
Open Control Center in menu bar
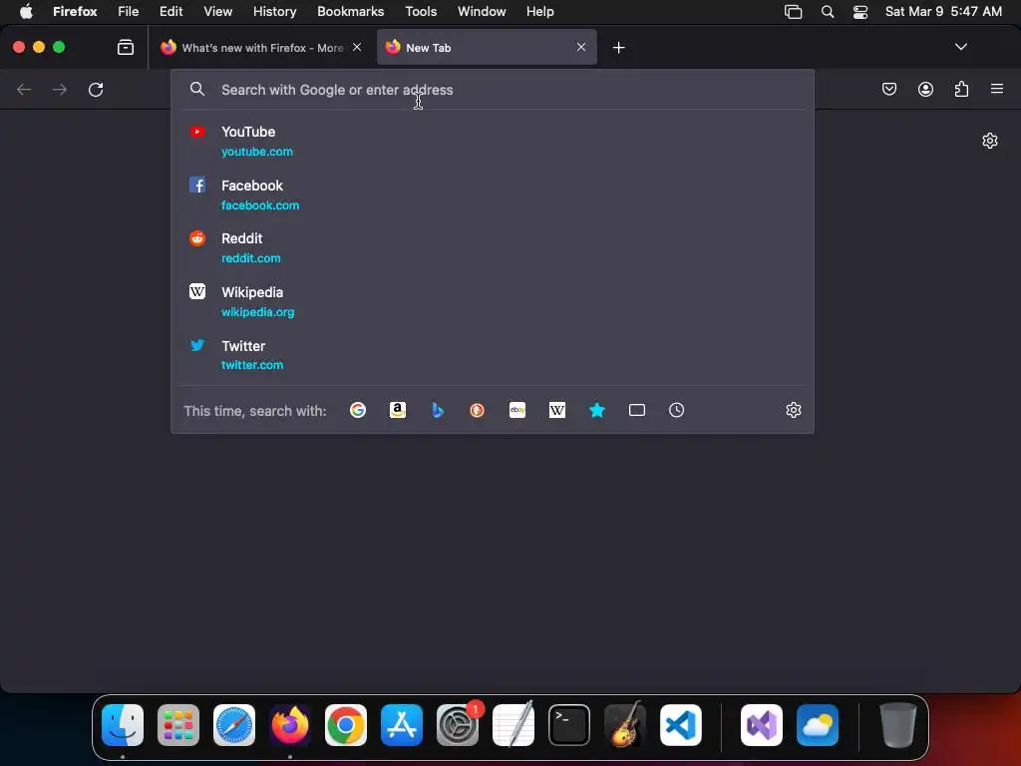(x=860, y=11)
